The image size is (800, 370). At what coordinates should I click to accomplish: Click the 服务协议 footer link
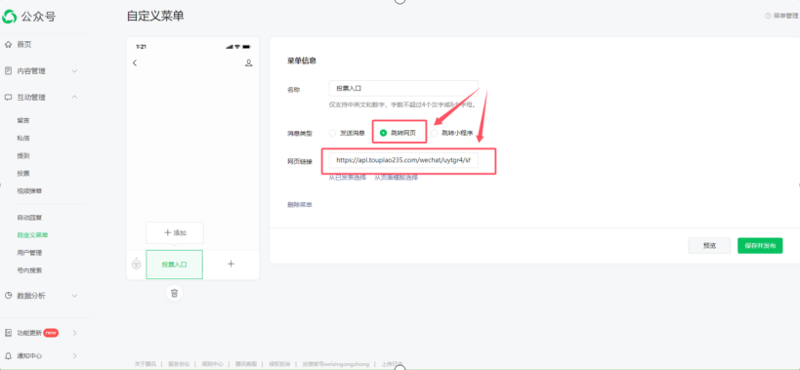pyautogui.click(x=178, y=364)
